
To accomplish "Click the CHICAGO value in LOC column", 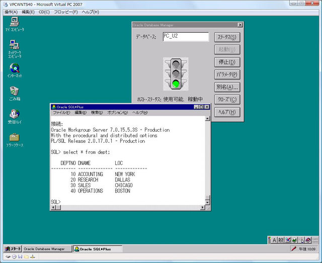I will click(124, 185).
